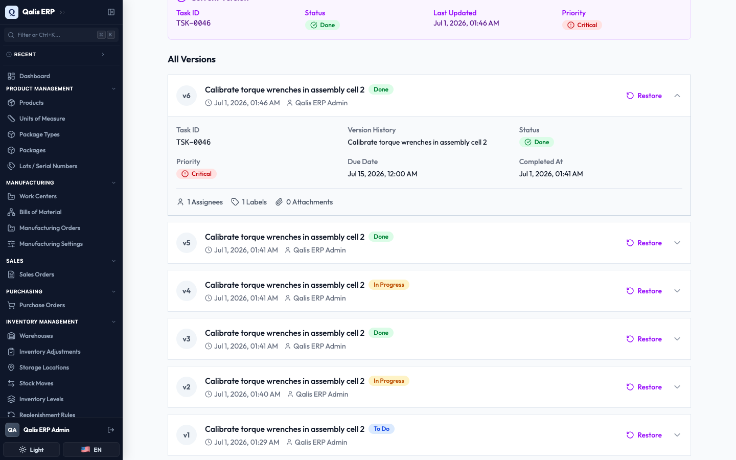Click the v1 version badge
Image resolution: width=736 pixels, height=460 pixels.
(x=187, y=435)
